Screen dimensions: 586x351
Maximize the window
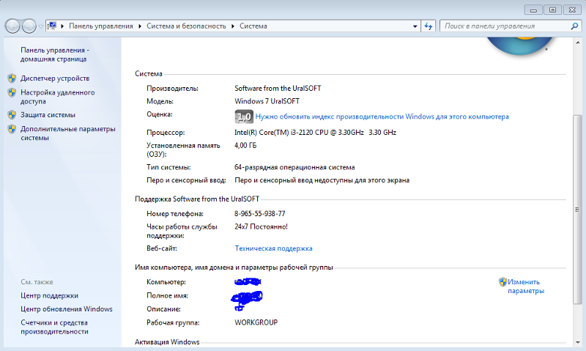(x=553, y=10)
